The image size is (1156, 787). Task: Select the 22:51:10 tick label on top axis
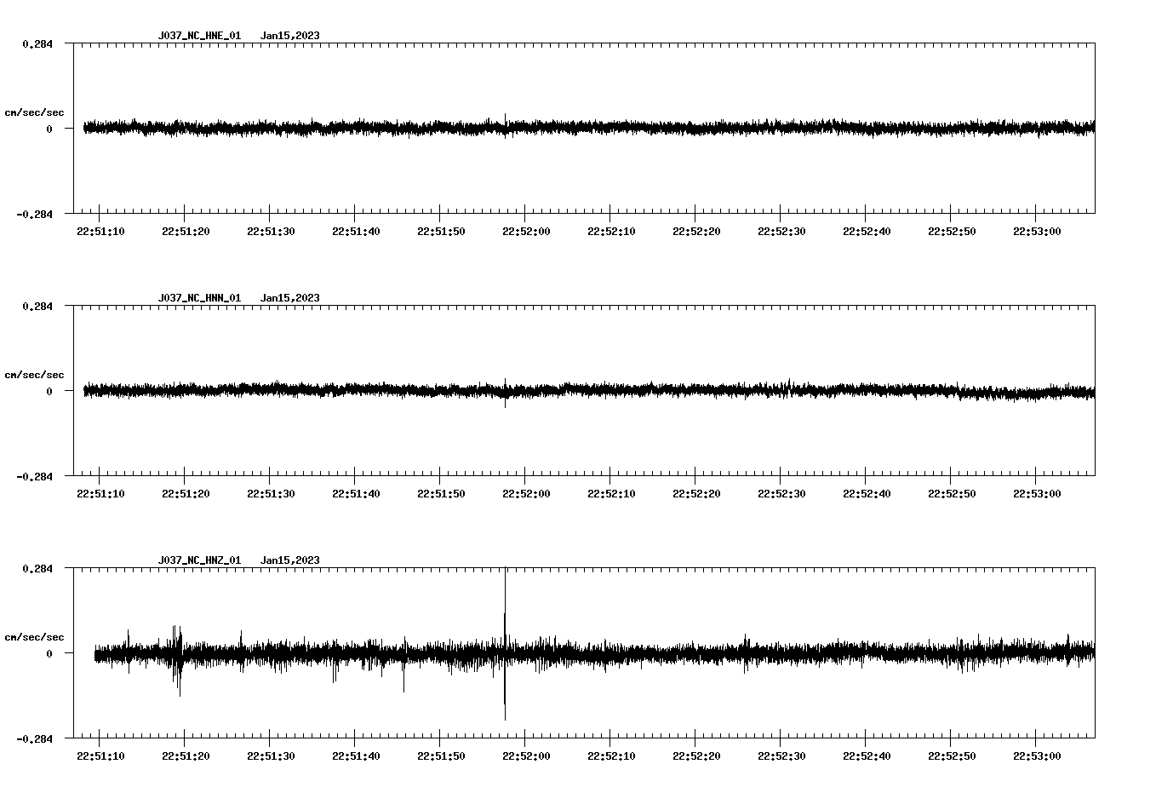pos(102,230)
